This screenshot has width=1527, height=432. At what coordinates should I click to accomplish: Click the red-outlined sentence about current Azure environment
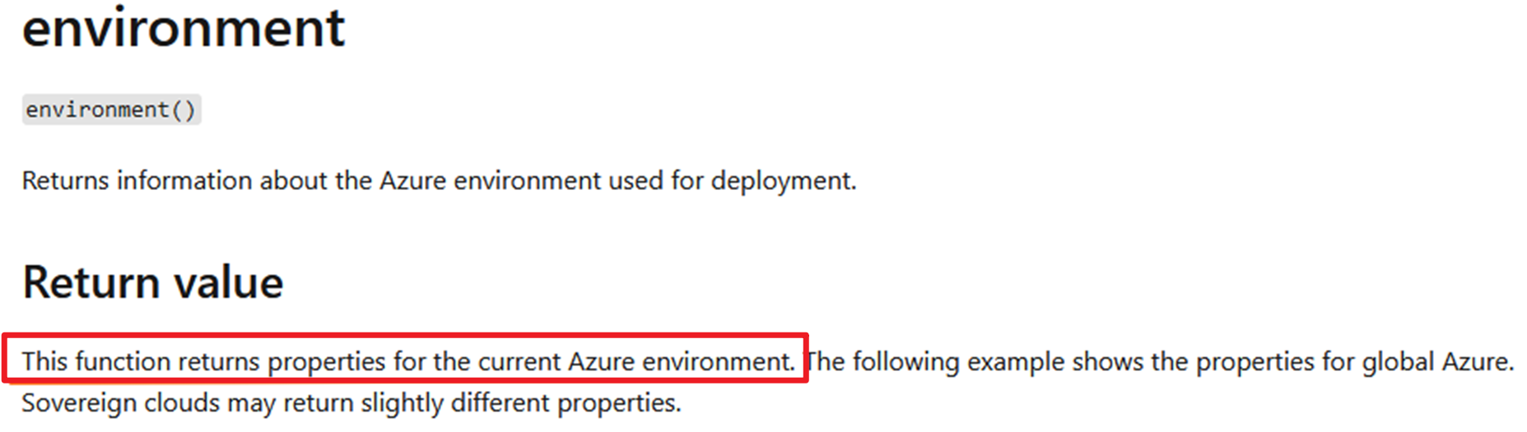(x=407, y=361)
